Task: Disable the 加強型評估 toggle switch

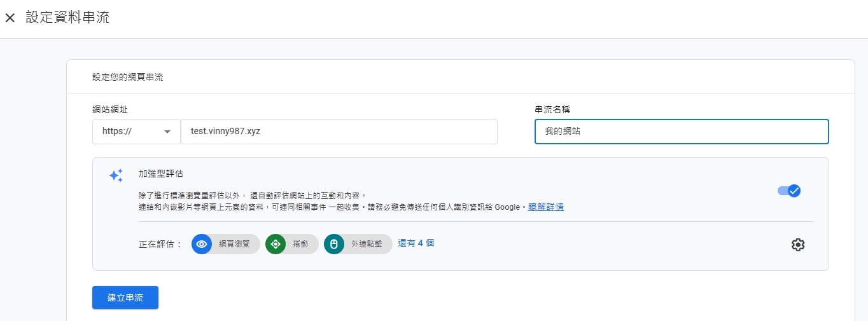Action: click(789, 191)
